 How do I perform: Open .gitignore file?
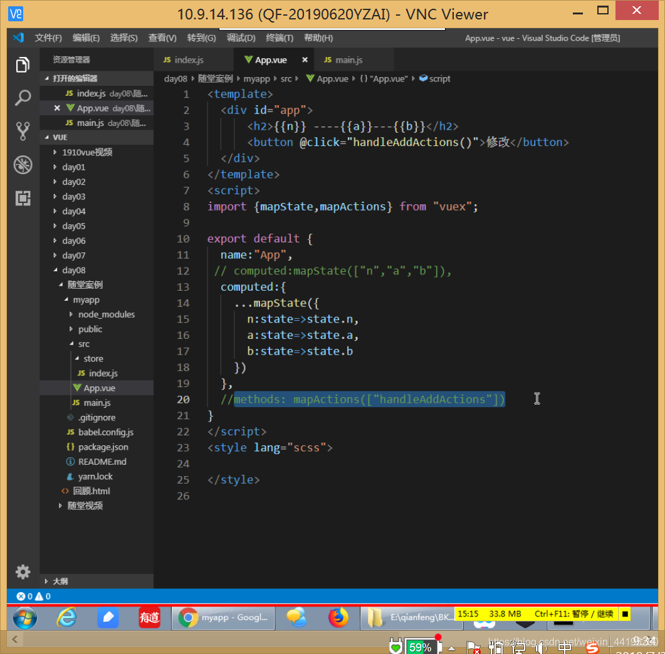tap(97, 417)
